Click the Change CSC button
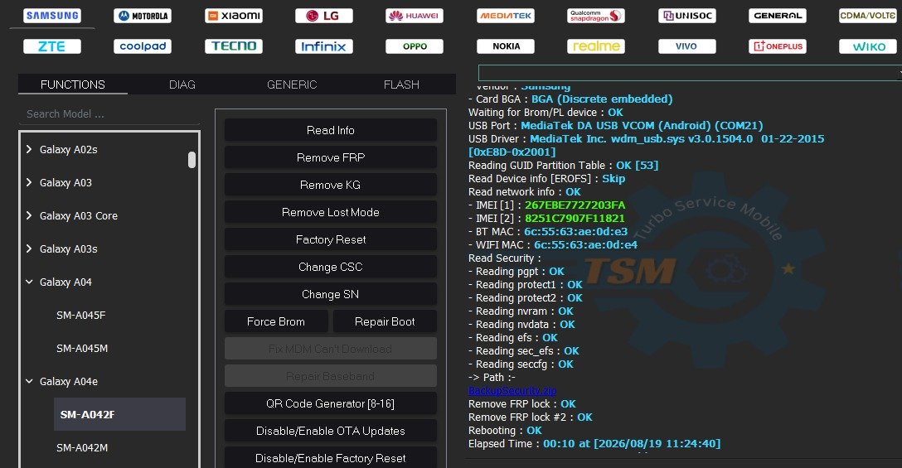The width and height of the screenshot is (902, 468). click(331, 267)
